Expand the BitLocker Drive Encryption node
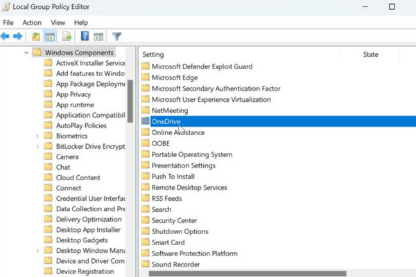Image resolution: width=416 pixels, height=277 pixels. pyautogui.click(x=37, y=146)
